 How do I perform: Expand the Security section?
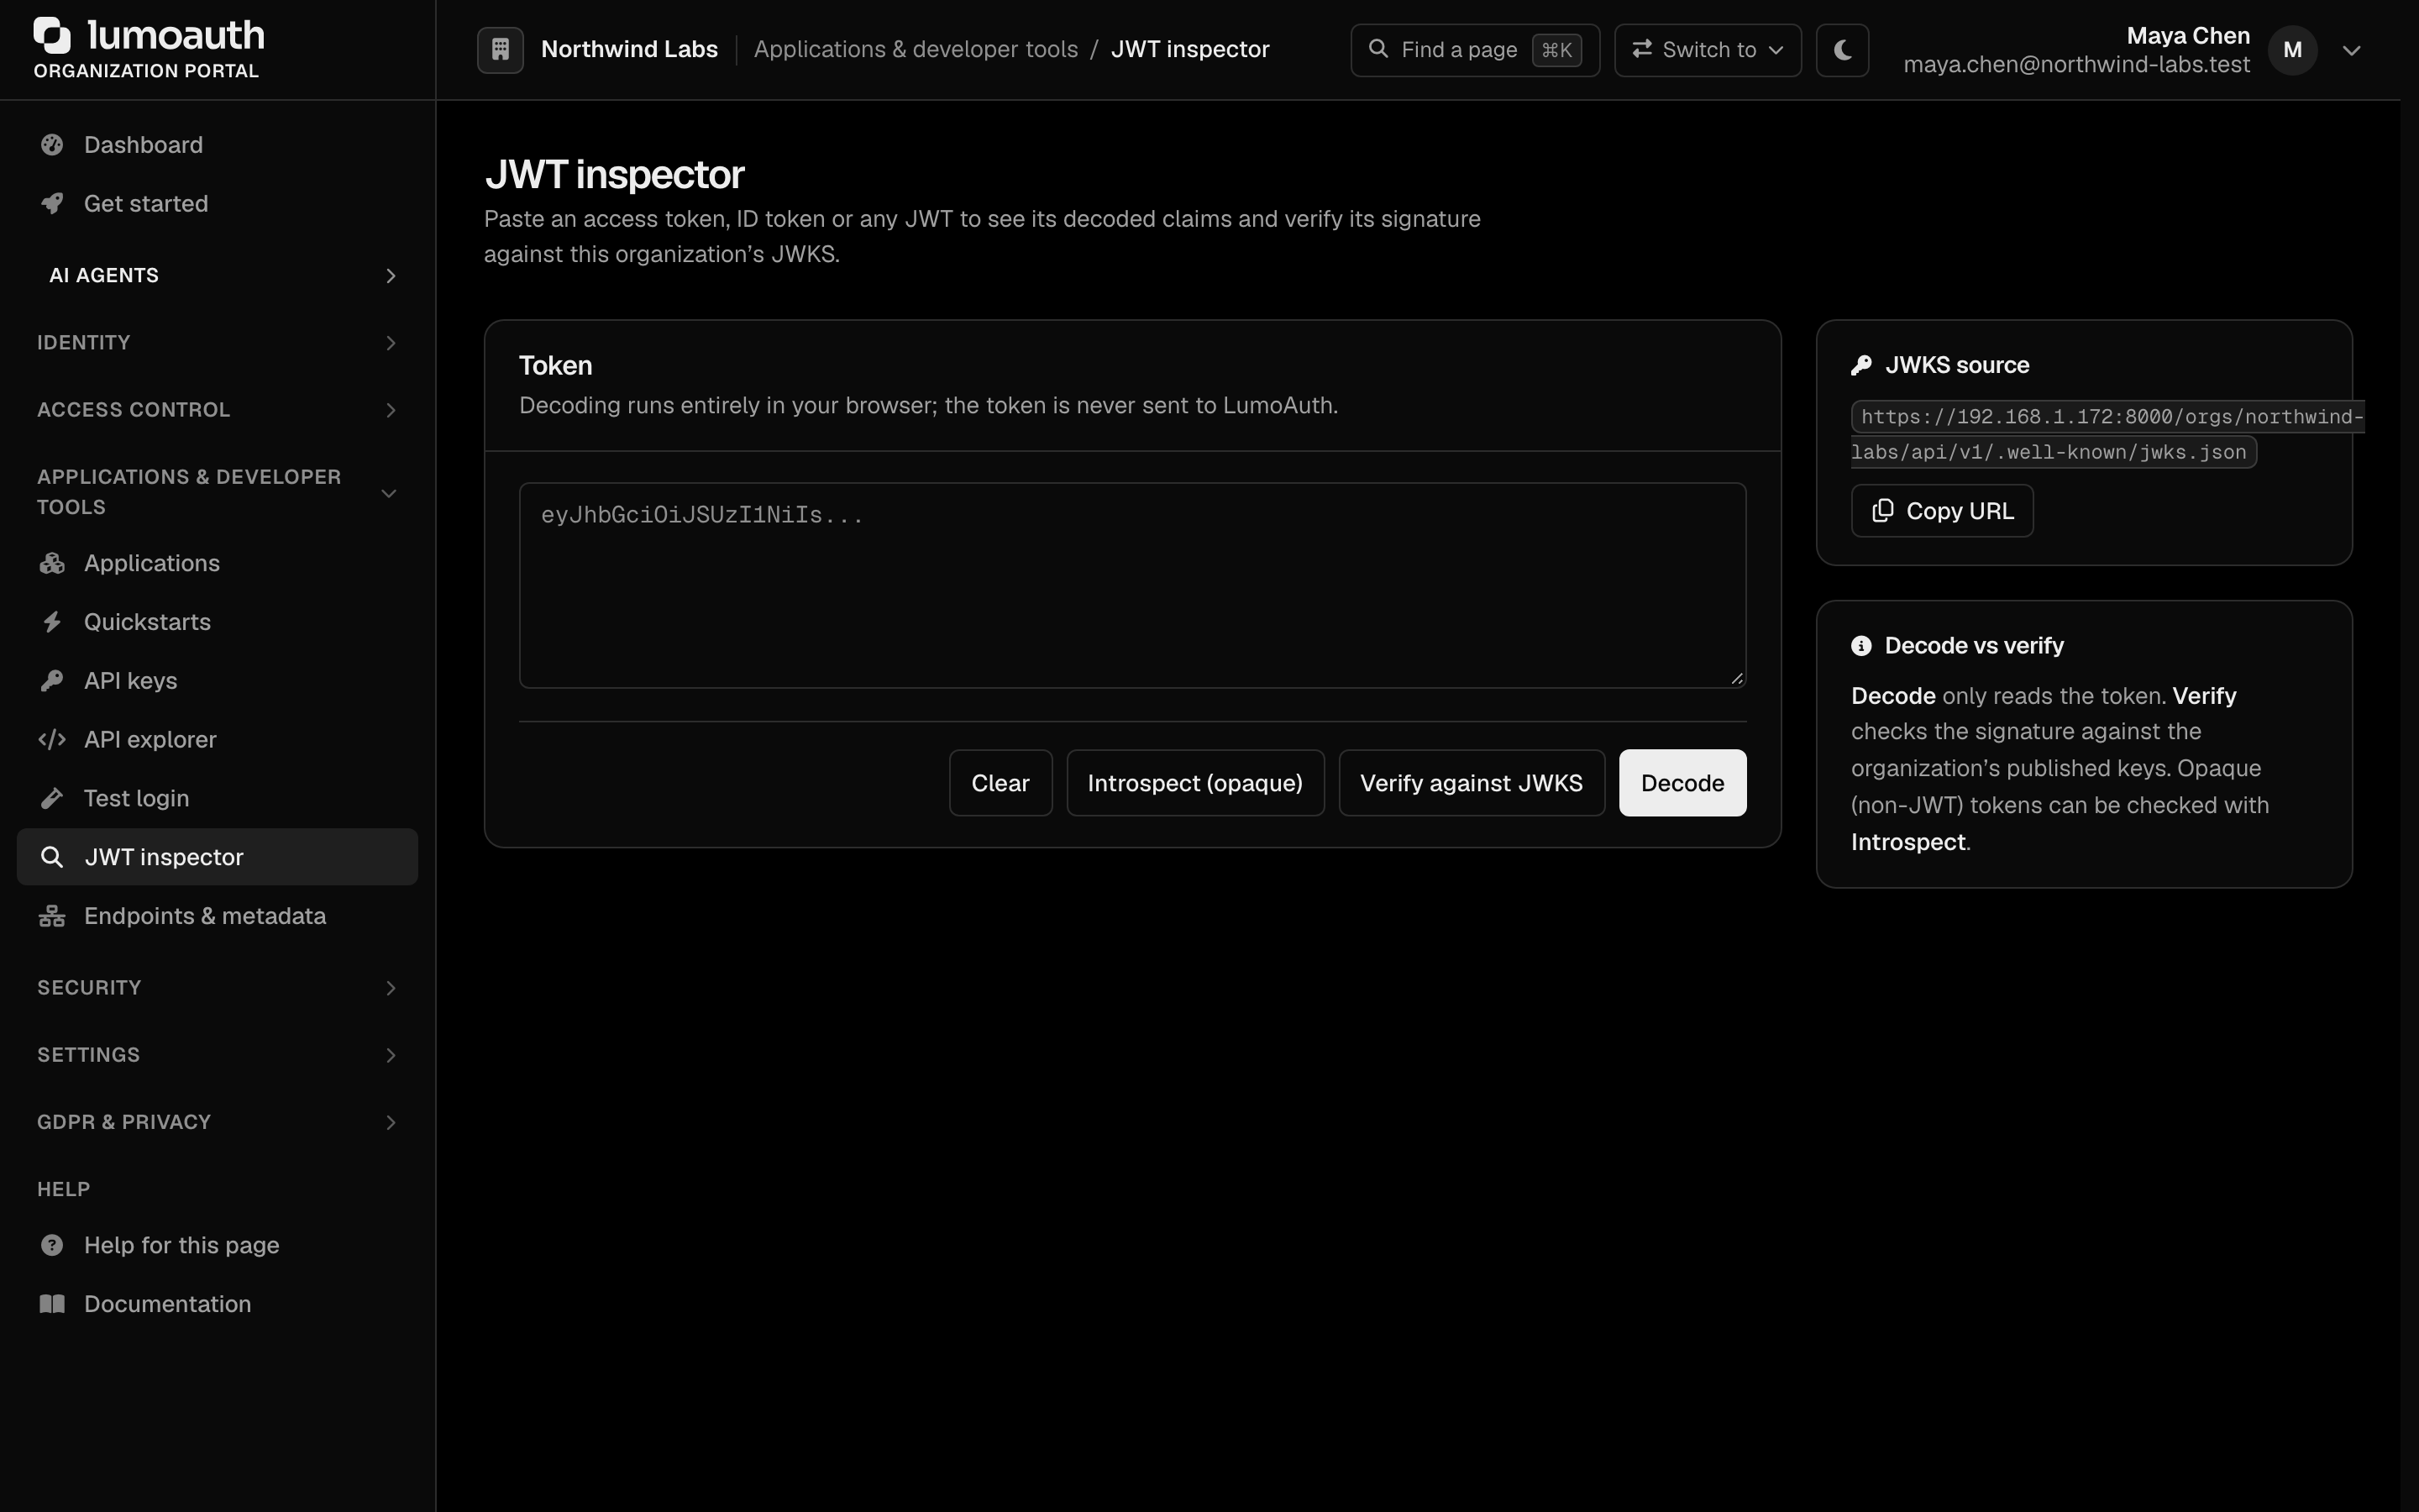click(217, 988)
